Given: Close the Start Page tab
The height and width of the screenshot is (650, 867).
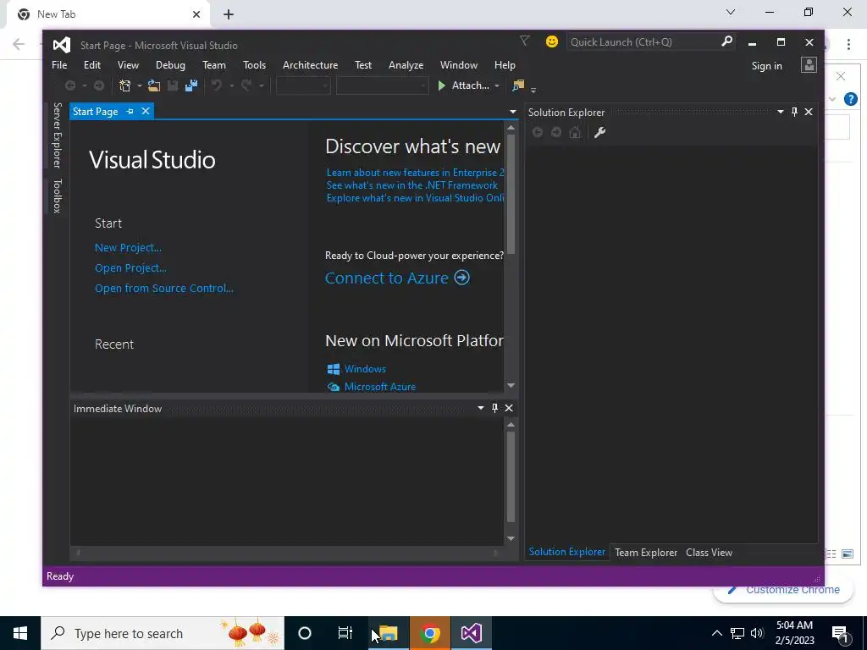Looking at the screenshot, I should click(x=146, y=112).
